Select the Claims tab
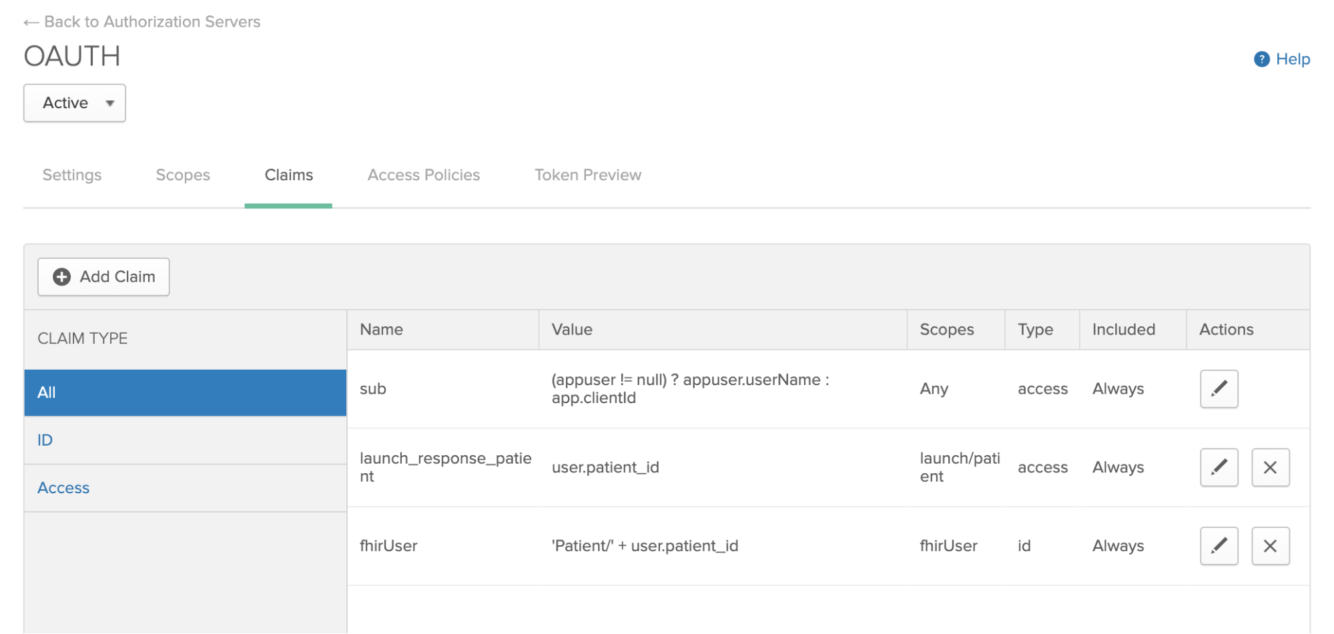Viewport: 1334px width, 634px height. [x=288, y=175]
